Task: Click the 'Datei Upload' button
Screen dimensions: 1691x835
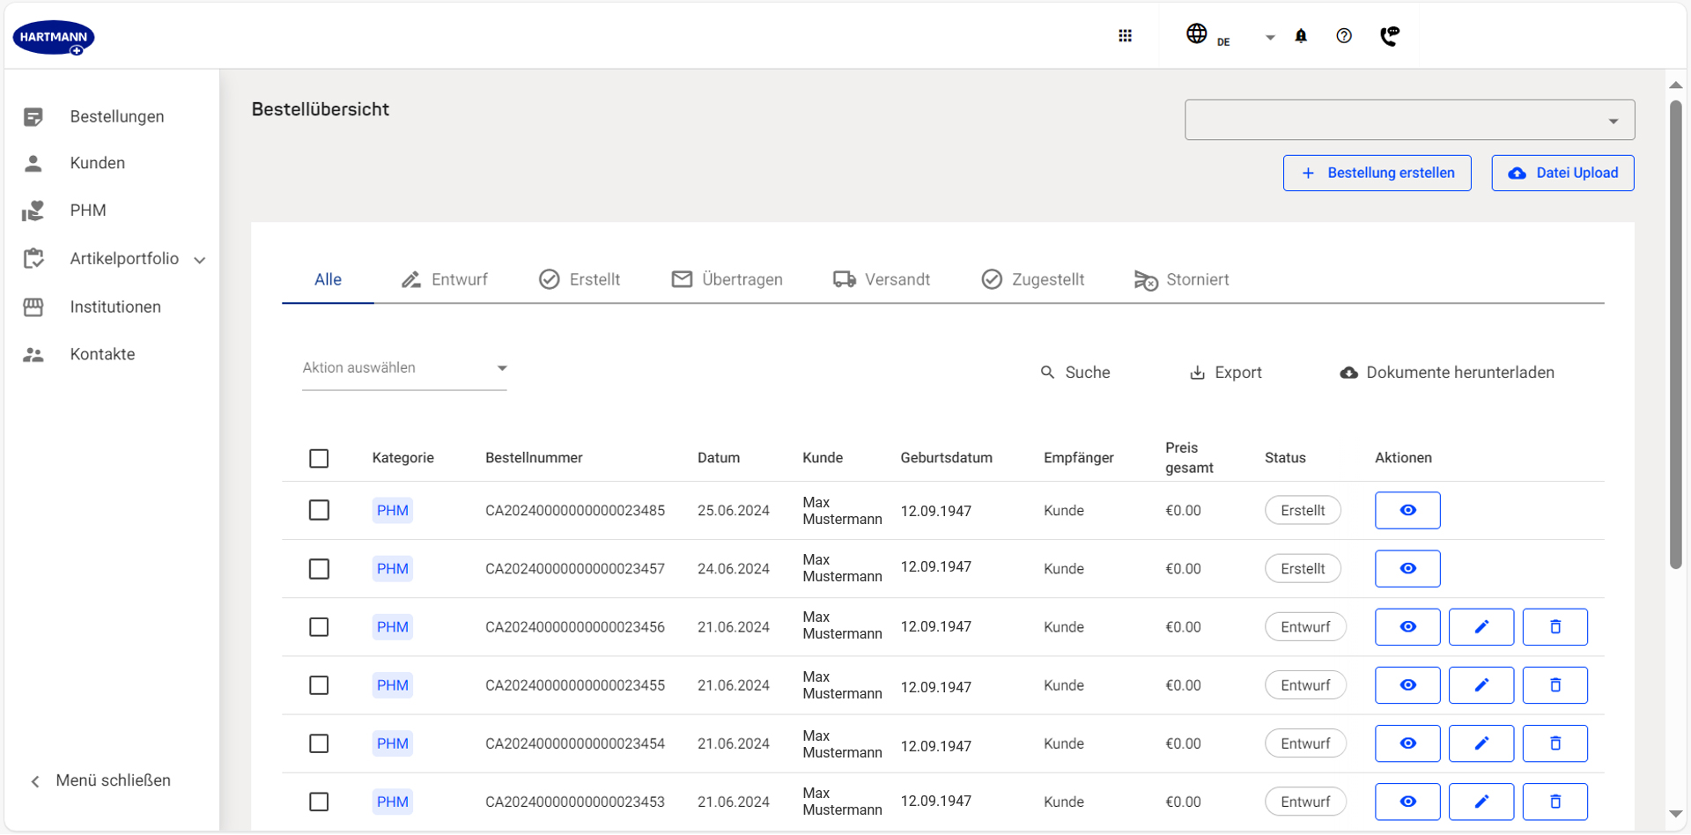Action: pos(1562,174)
